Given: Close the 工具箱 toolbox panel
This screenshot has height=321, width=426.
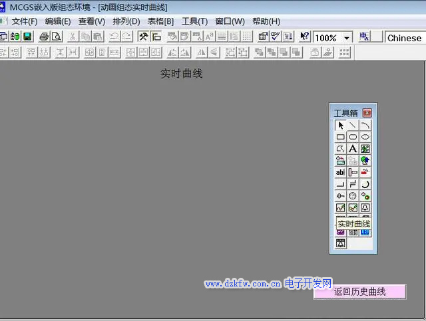Looking at the screenshot, I should click(367, 113).
